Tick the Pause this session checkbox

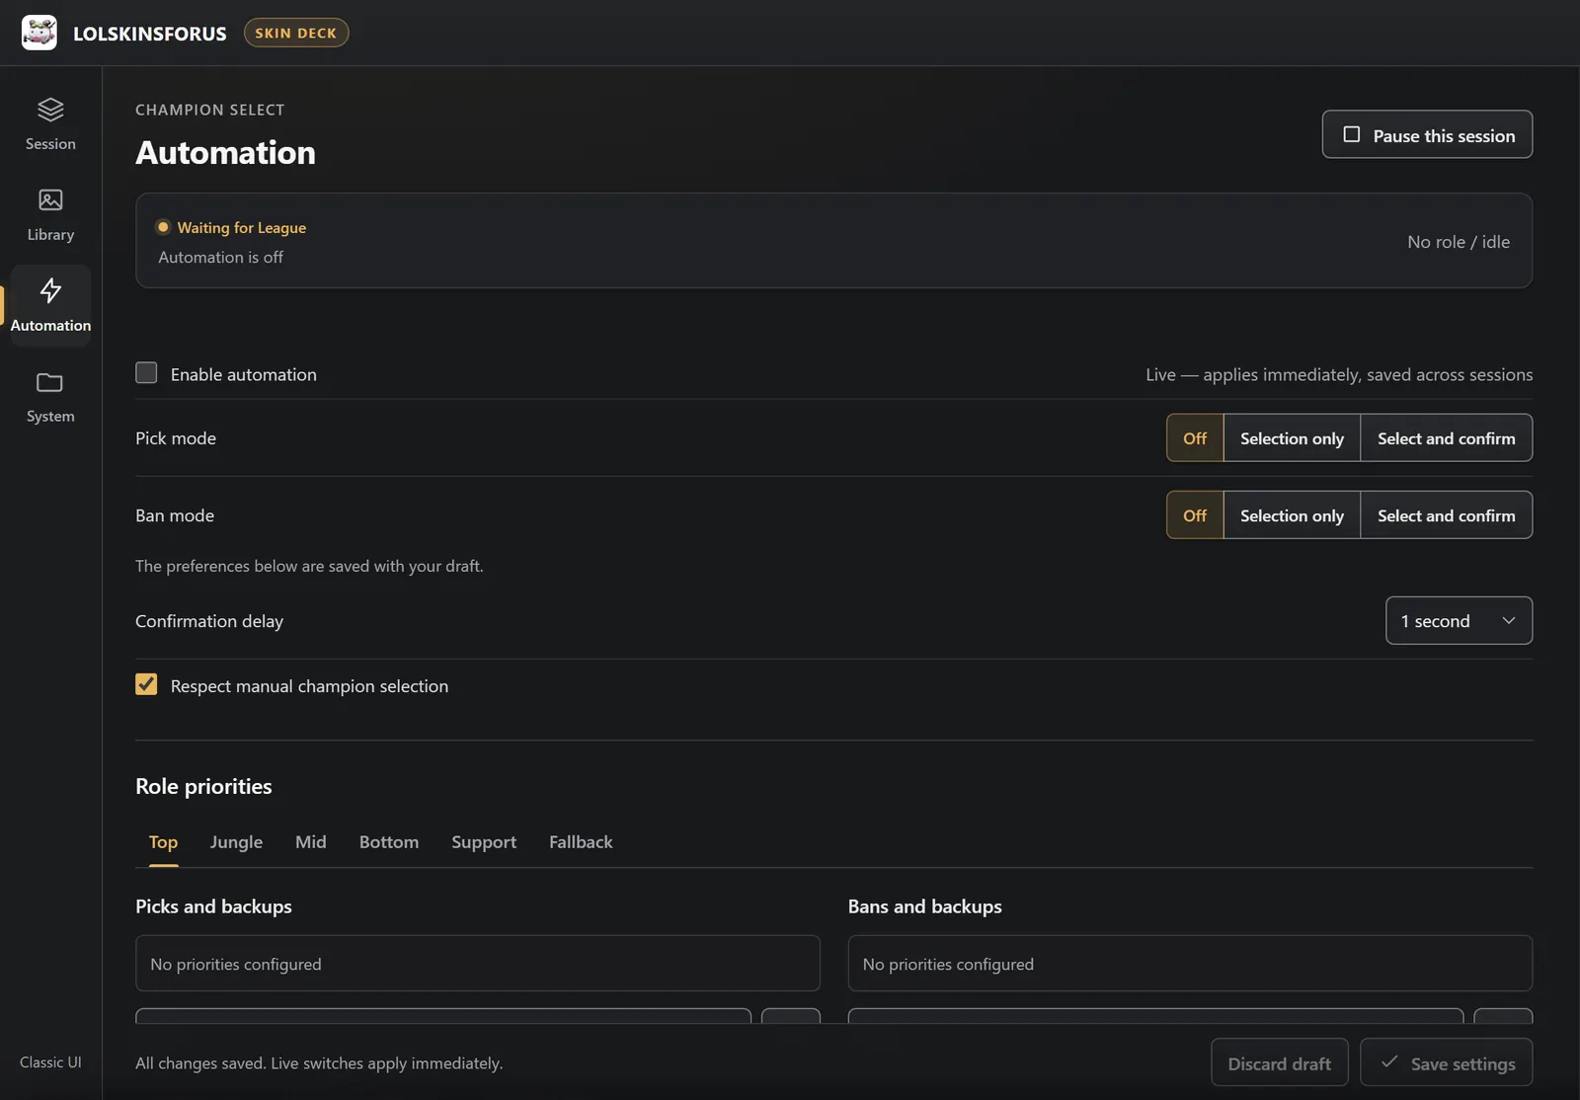point(1352,134)
